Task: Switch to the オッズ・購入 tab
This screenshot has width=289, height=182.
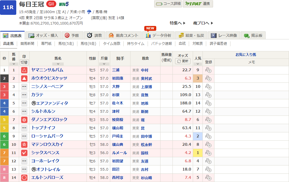Action: pos(44,35)
